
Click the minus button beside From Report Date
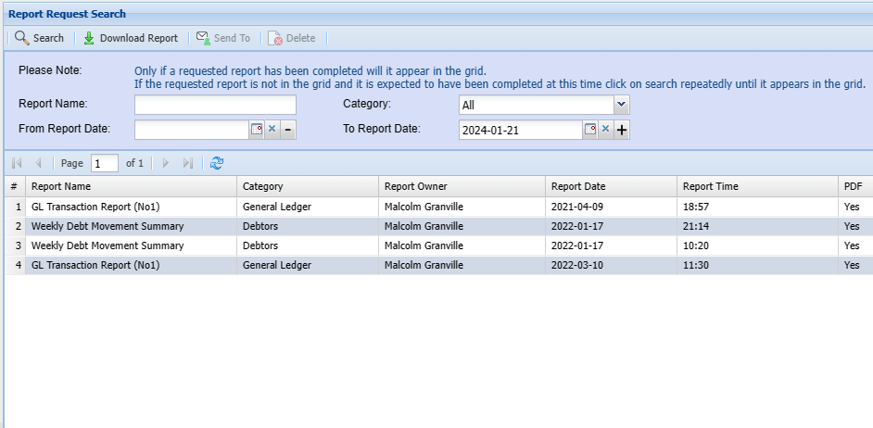(x=288, y=130)
